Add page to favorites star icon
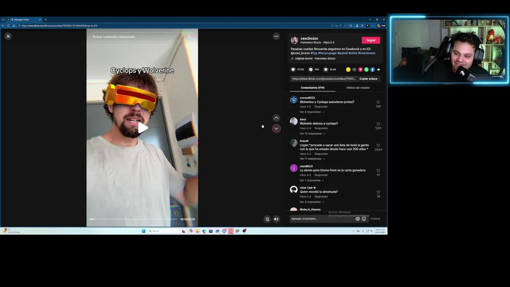 tap(345, 26)
